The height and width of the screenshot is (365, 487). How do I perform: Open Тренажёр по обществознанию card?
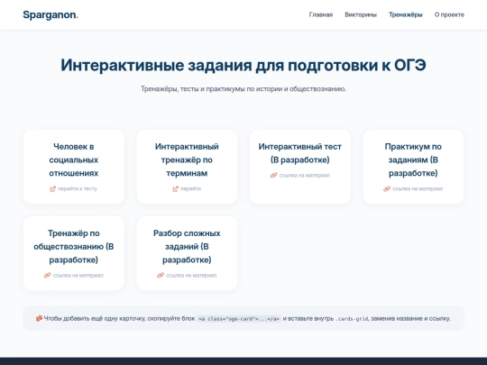tap(74, 253)
